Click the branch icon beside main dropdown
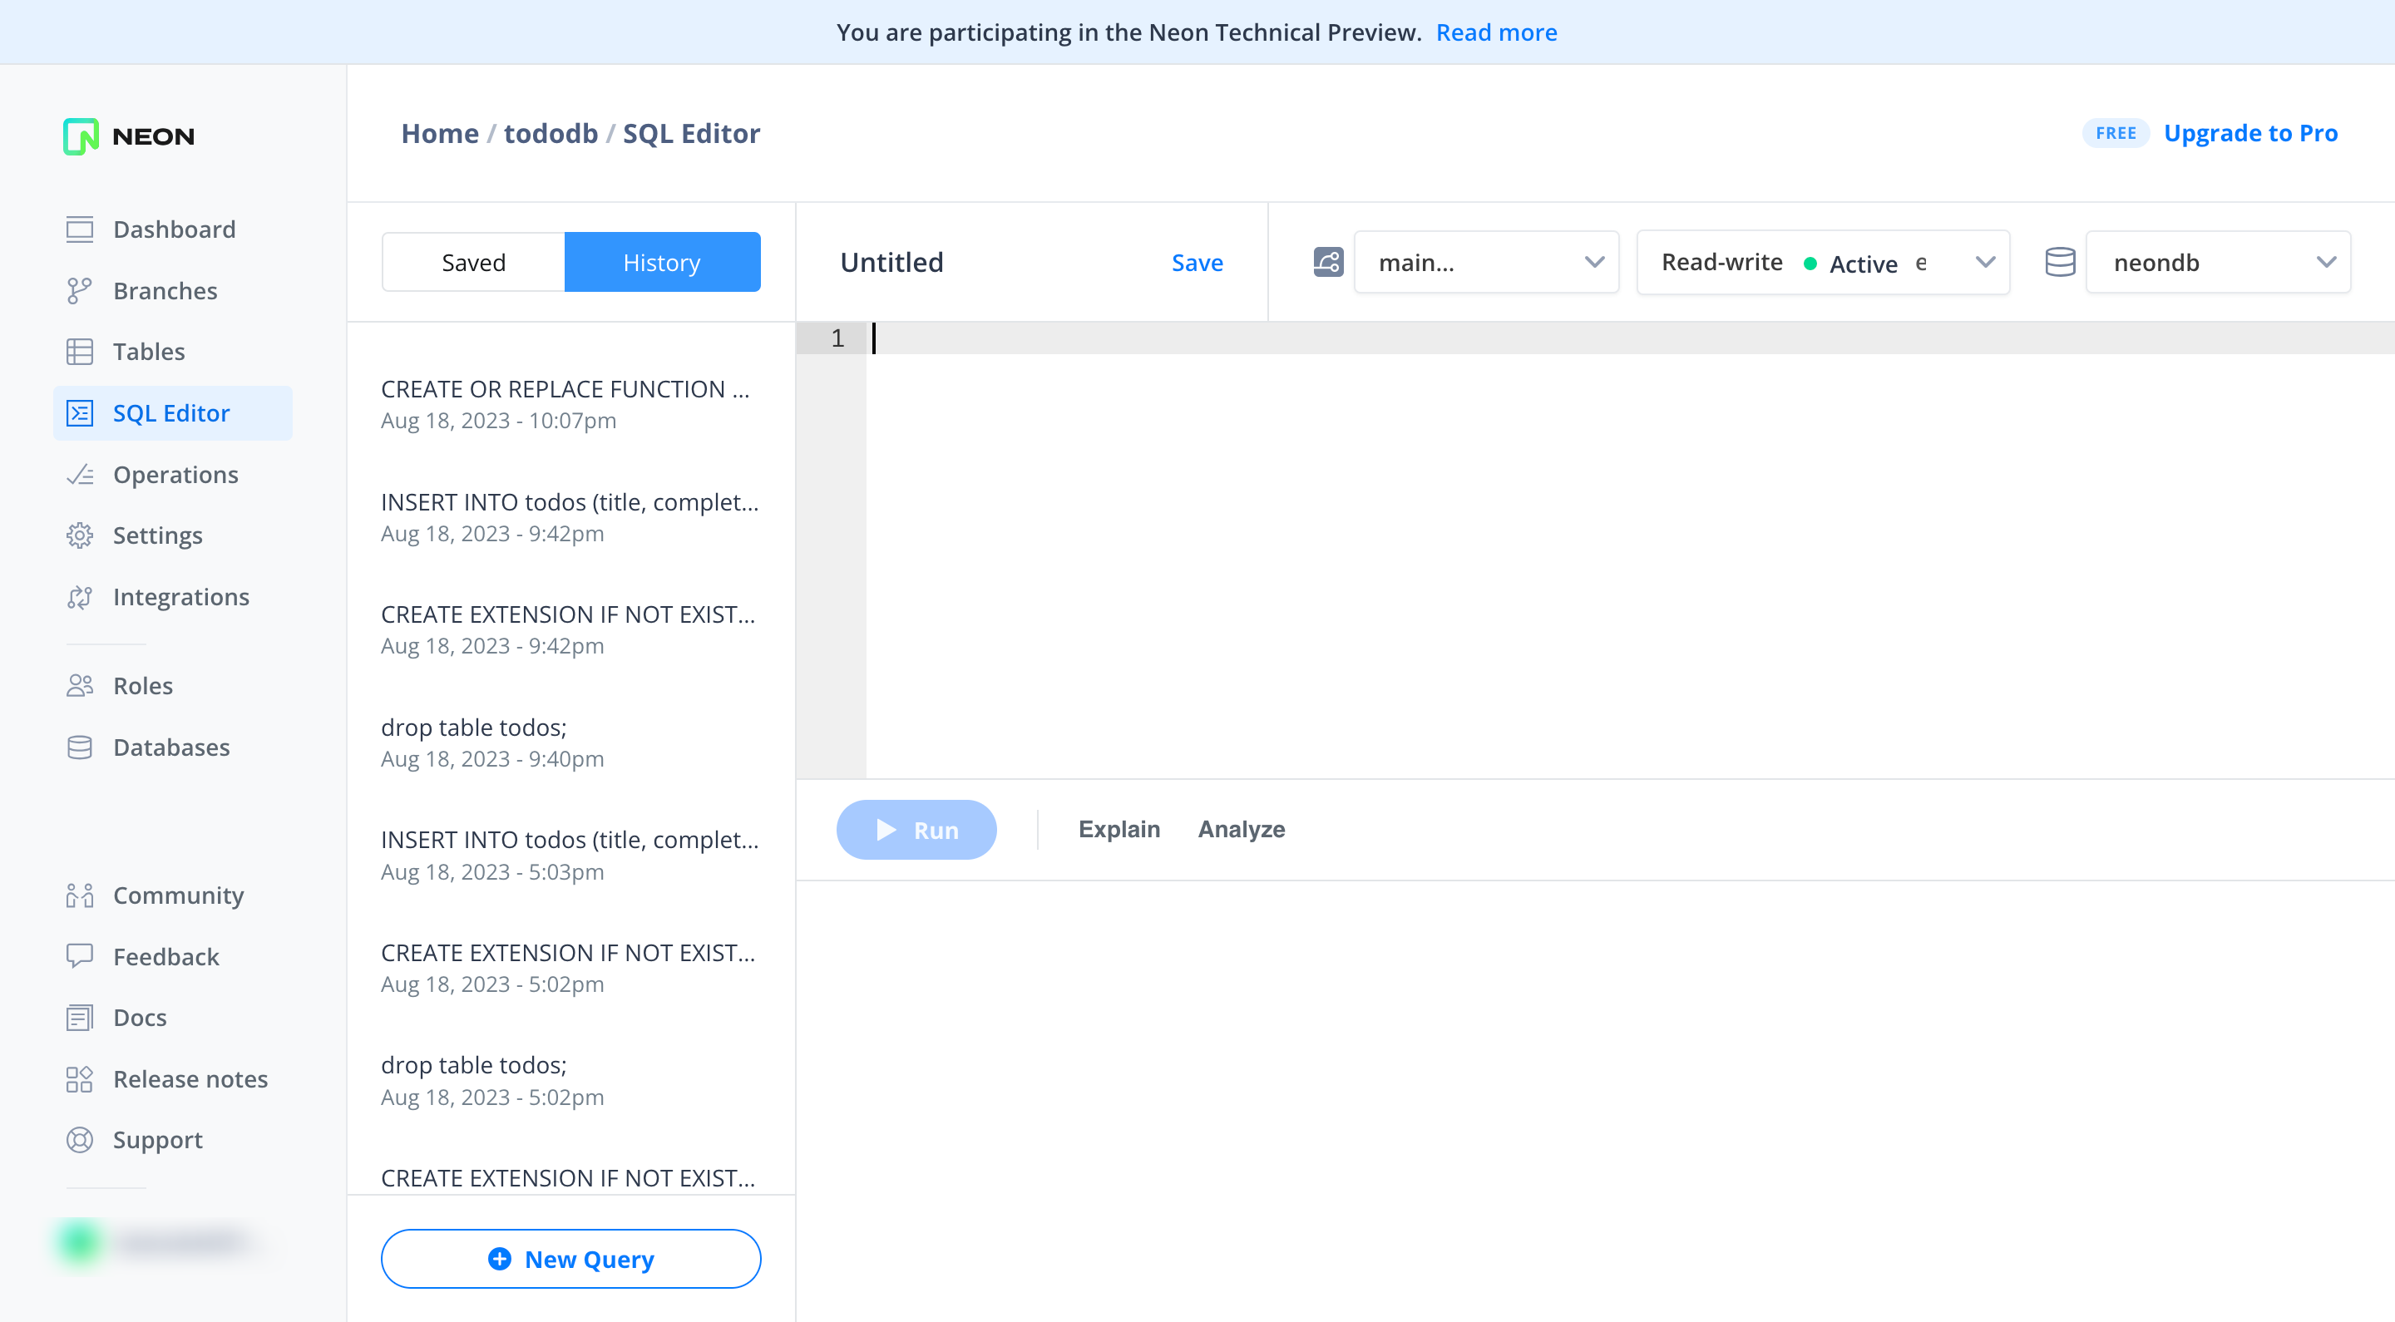2395x1322 pixels. tap(1328, 262)
